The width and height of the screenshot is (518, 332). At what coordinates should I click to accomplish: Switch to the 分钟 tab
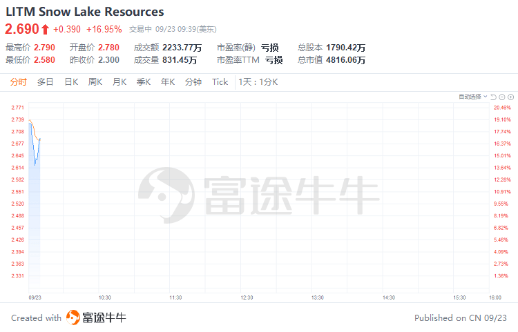[x=193, y=82]
